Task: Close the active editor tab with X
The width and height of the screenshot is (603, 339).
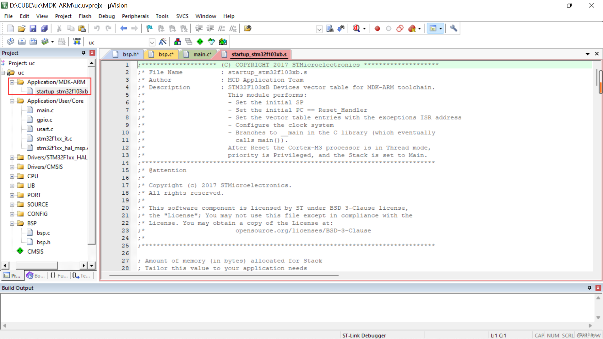Action: (597, 54)
